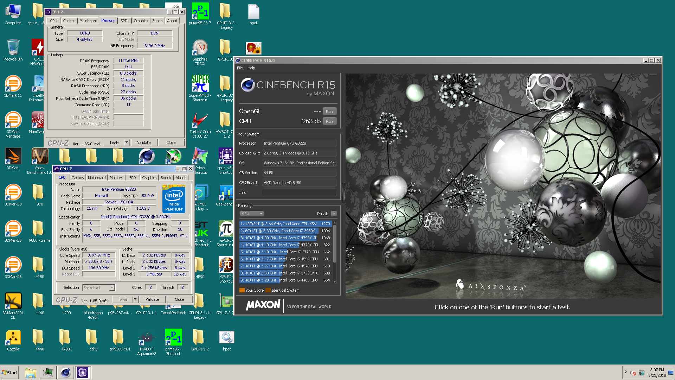Switch to Bench tab in lower CPU-Z
The image size is (675, 380).
(166, 178)
